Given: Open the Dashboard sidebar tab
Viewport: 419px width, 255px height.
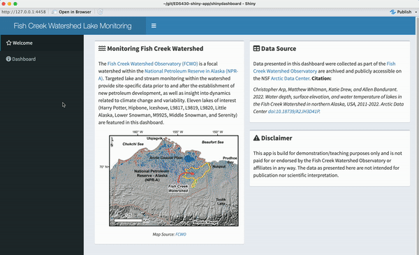Looking at the screenshot, I should click(42, 59).
